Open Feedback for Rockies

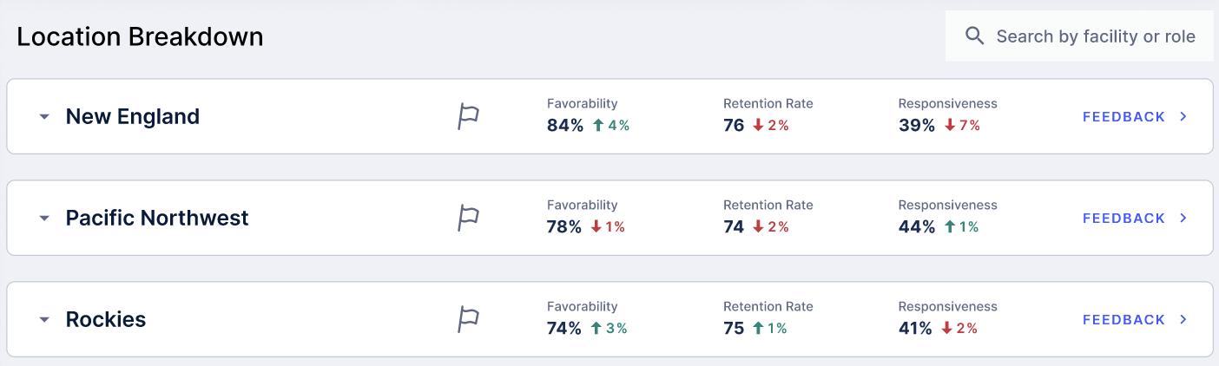1123,320
